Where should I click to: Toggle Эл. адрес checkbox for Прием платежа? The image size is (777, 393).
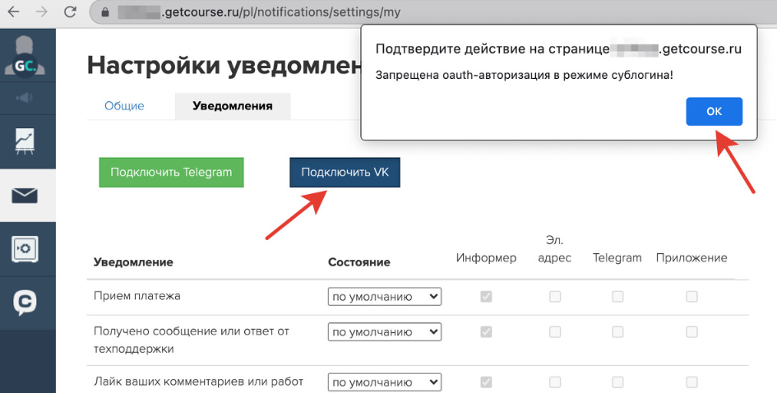pyautogui.click(x=555, y=296)
